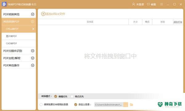The width and height of the screenshot is (185, 111).
Task: Open output folder icon beside path field
Action: point(131,105)
